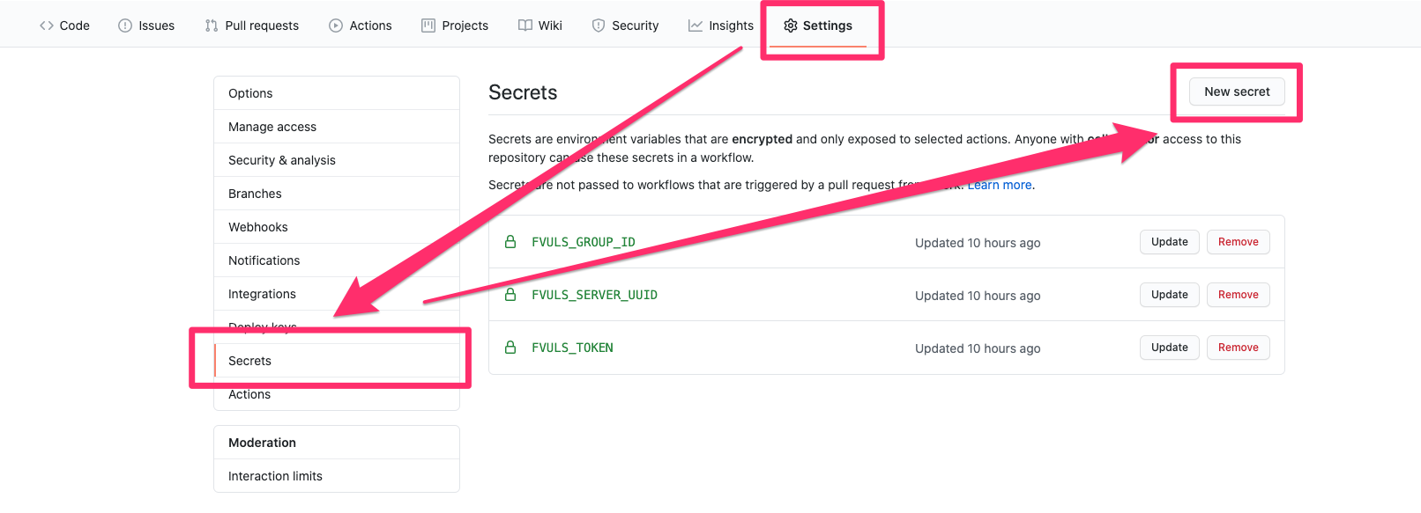Screen dimensions: 1421x513
Task: Remove the FVULS_TOKEN secret
Action: 1238,347
